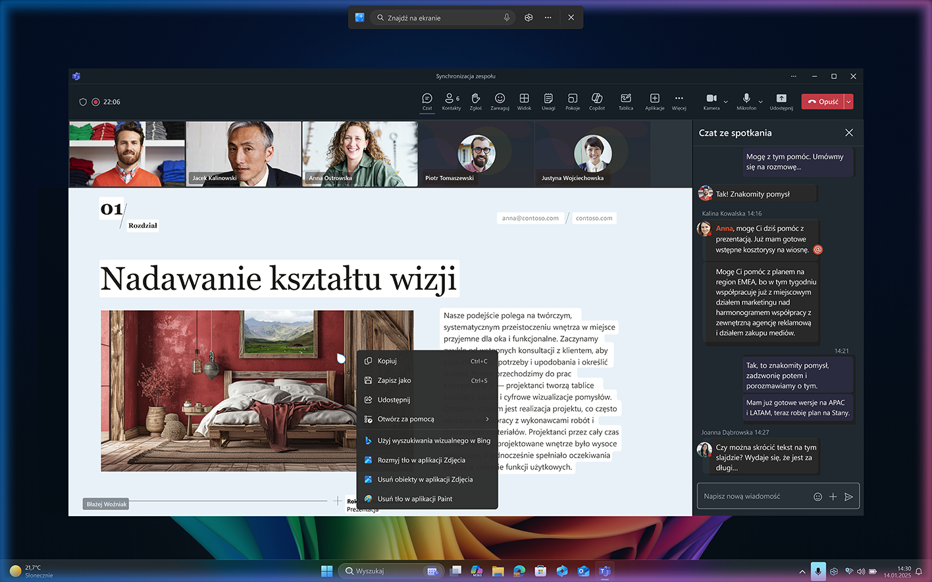
Task: Open the emoji picker in chat compose box
Action: 817,496
